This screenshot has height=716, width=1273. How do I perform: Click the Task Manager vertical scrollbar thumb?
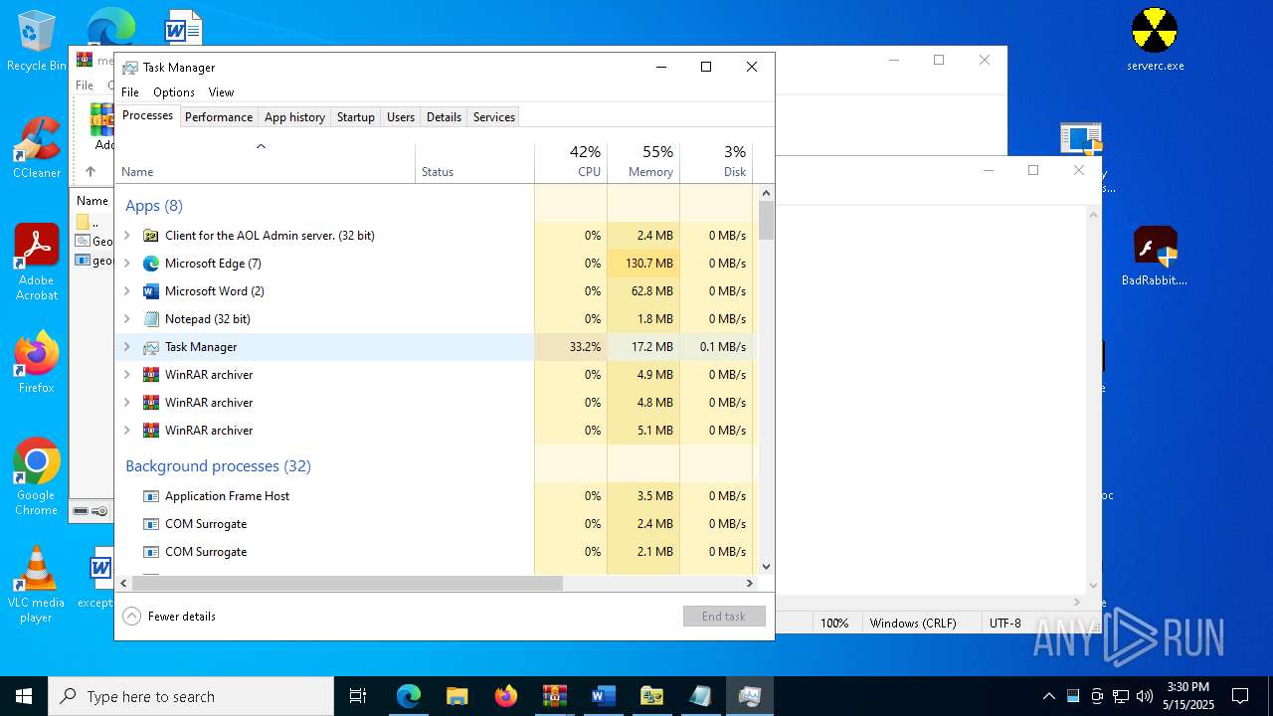766,220
